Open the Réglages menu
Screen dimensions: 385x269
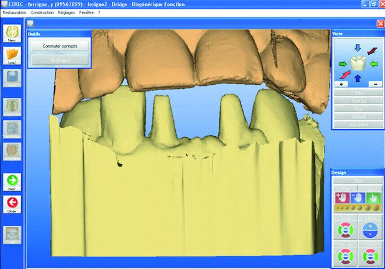pos(66,13)
